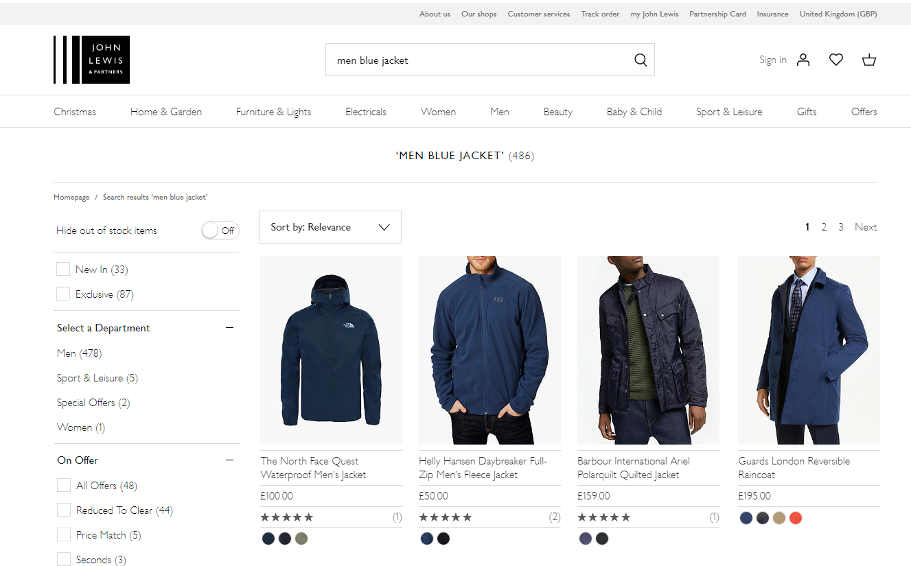Select red swatch for Guards London raincoat
Screen dimensions: 911x566
point(795,518)
